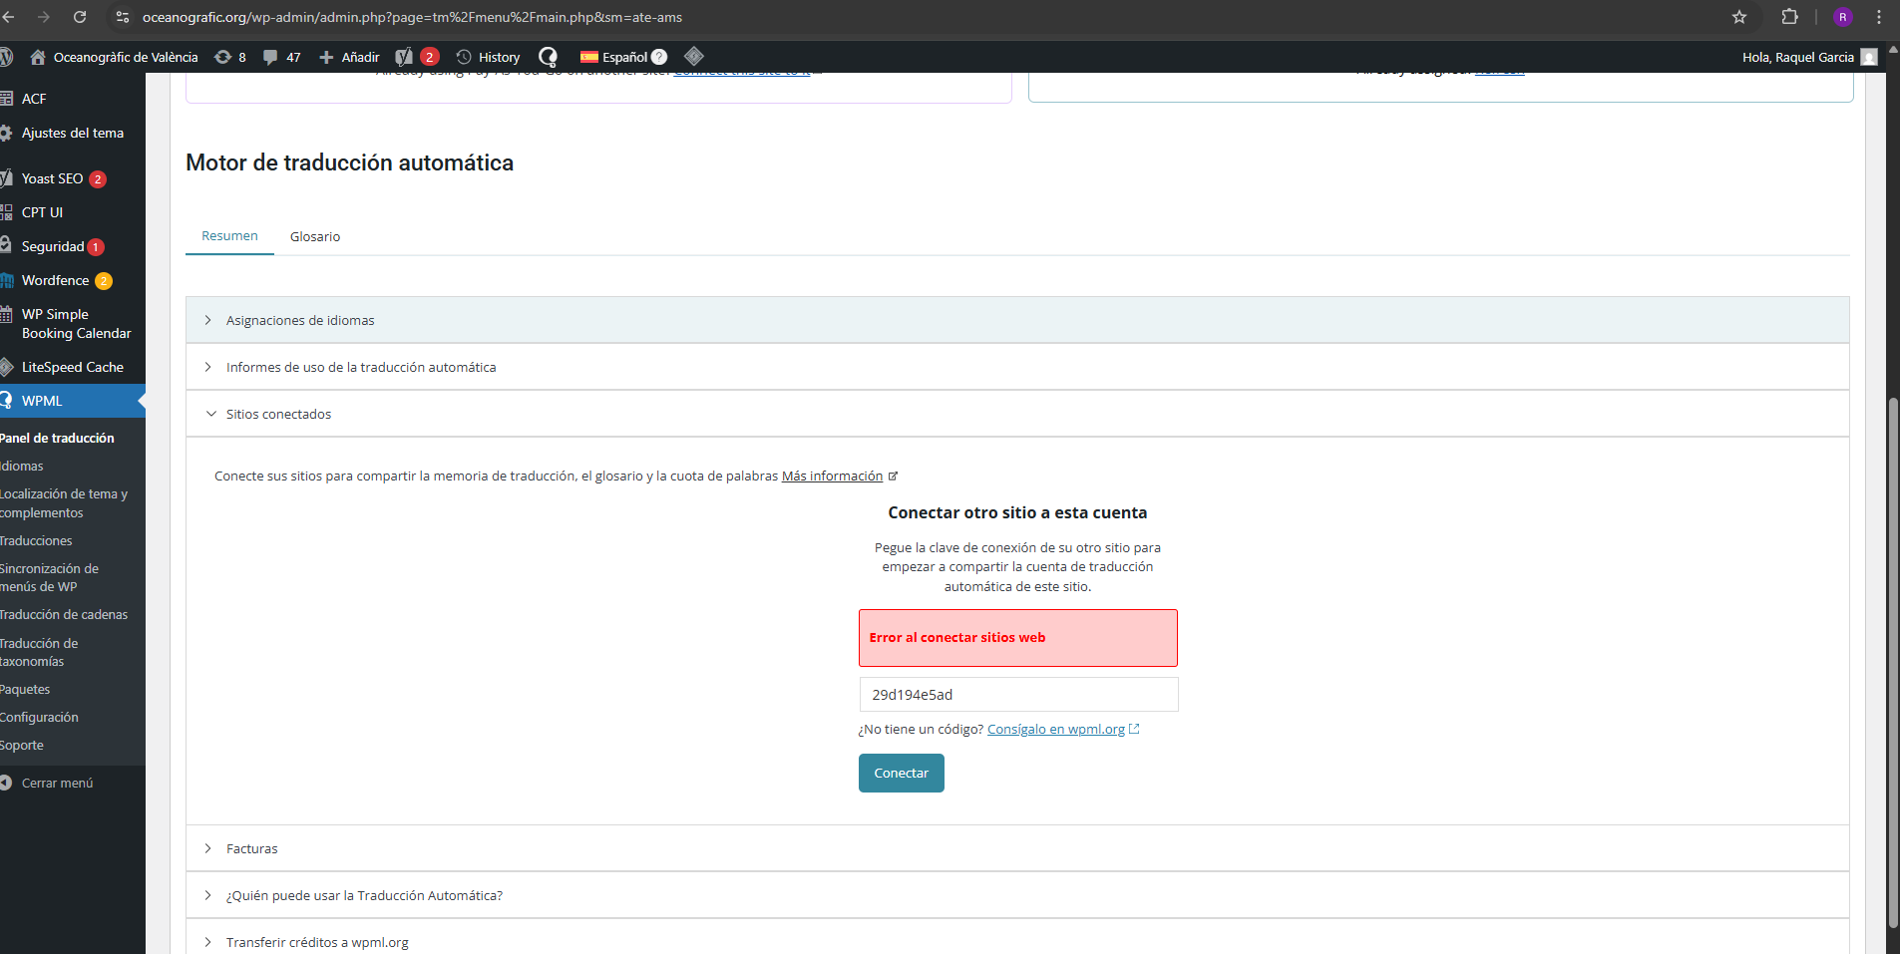This screenshot has height=954, width=1900.
Task: Click the Oceanogràfic de València site name
Action: (126, 57)
